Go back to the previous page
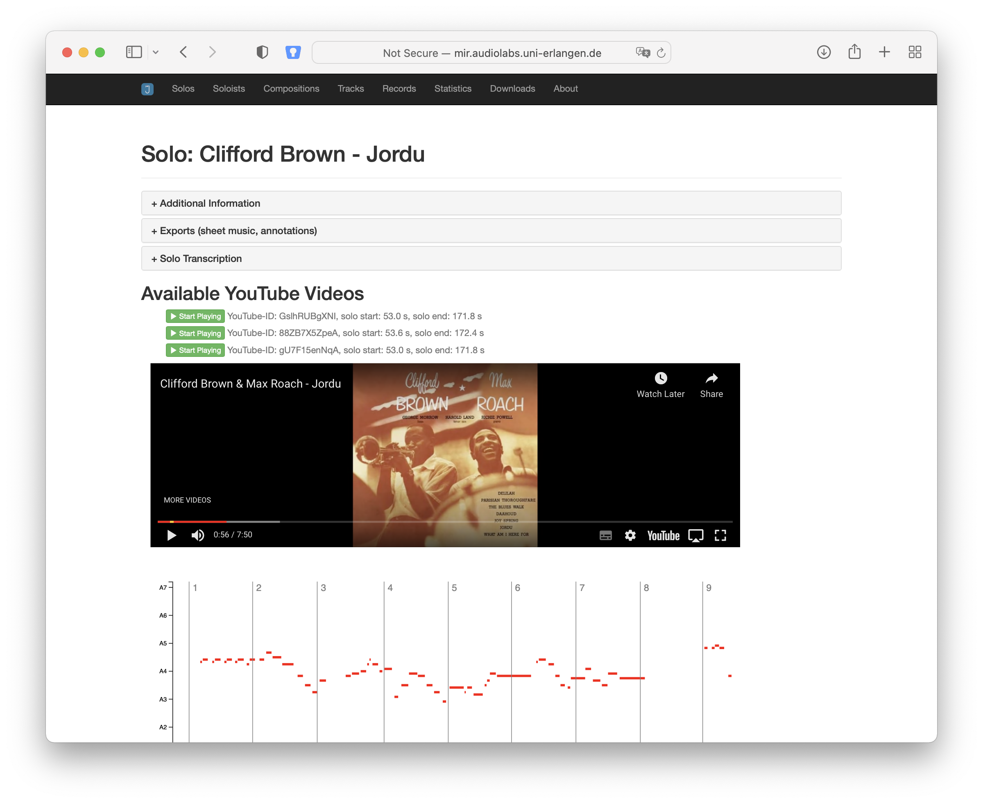The width and height of the screenshot is (983, 803). 184,52
